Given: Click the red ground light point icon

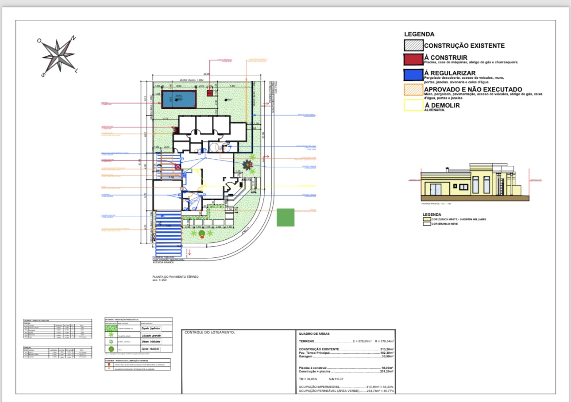Looking at the screenshot, I should tap(109, 364).
